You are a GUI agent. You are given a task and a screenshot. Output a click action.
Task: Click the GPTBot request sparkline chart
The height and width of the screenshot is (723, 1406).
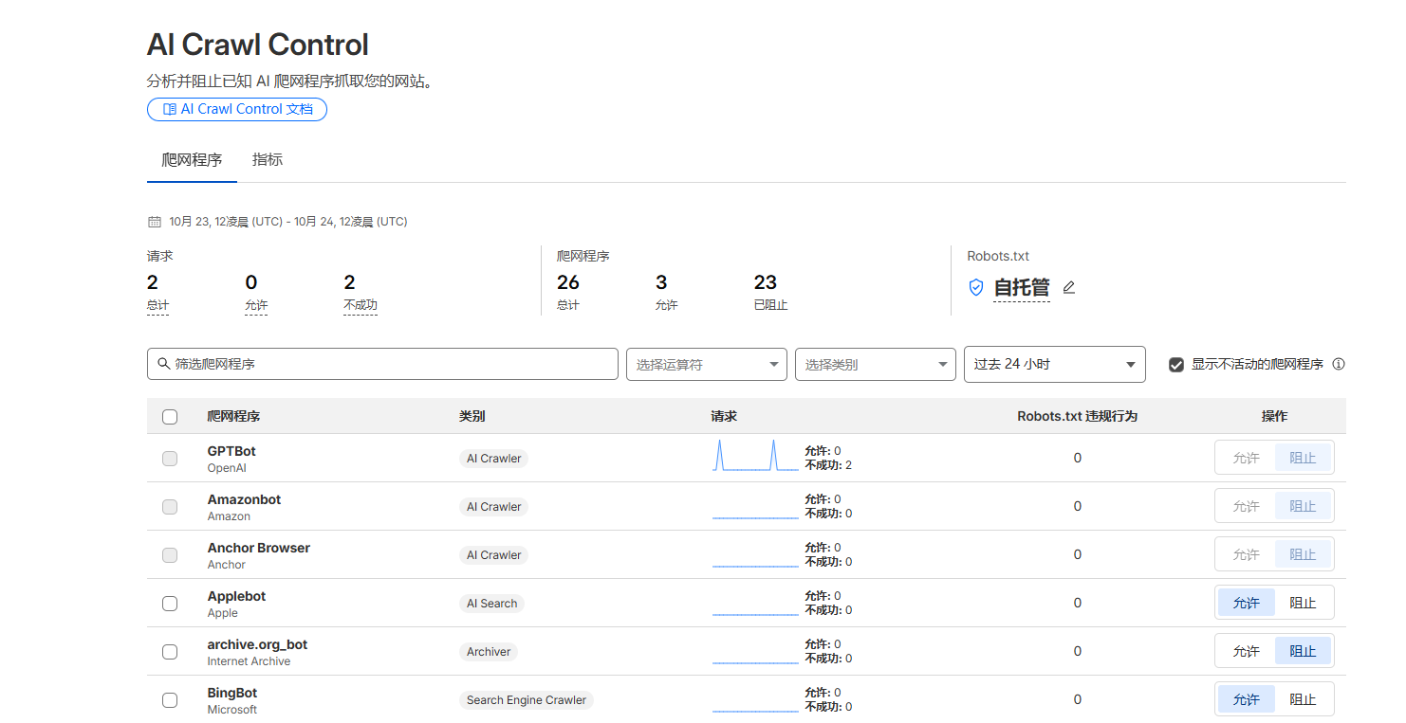click(755, 456)
